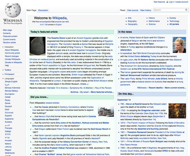Open the Mathematics portal link
190x156 pixels.
(x=154, y=21)
